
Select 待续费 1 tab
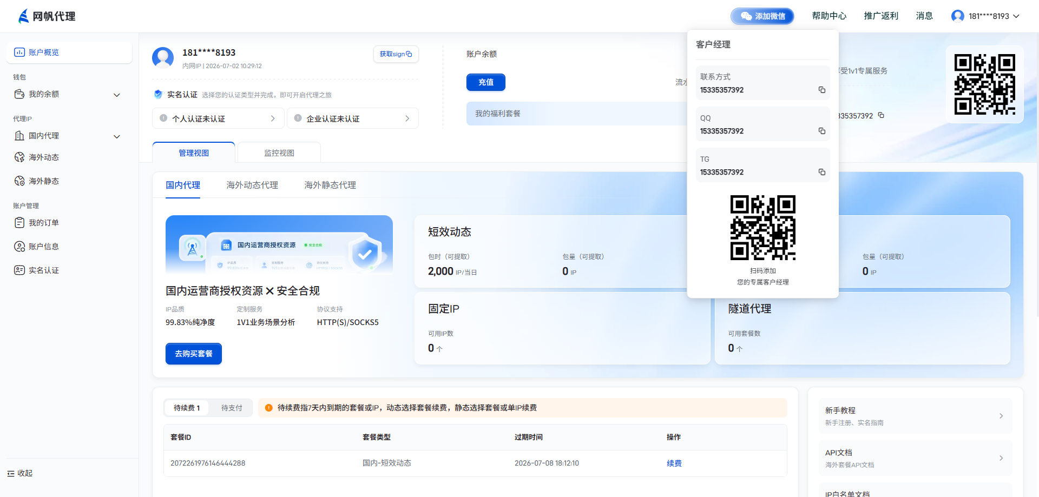187,408
